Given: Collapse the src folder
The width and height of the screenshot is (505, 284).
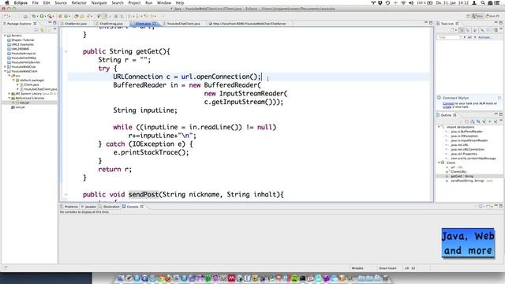Looking at the screenshot, I should pos(9,76).
